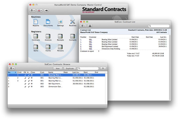178x138 pixels.
Task: Minimize the Contract List window
Action: click(x=84, y=22)
